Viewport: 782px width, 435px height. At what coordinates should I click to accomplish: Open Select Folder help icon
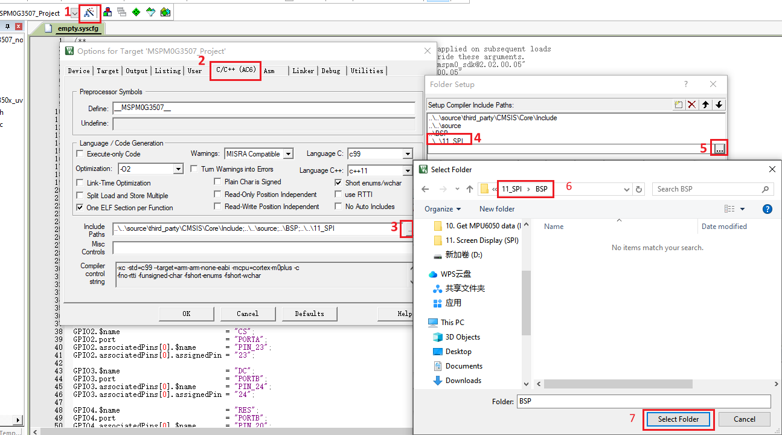click(x=768, y=209)
